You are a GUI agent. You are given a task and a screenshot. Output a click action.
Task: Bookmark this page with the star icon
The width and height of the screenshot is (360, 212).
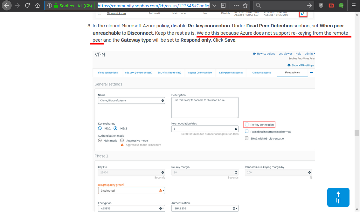[x=245, y=5]
